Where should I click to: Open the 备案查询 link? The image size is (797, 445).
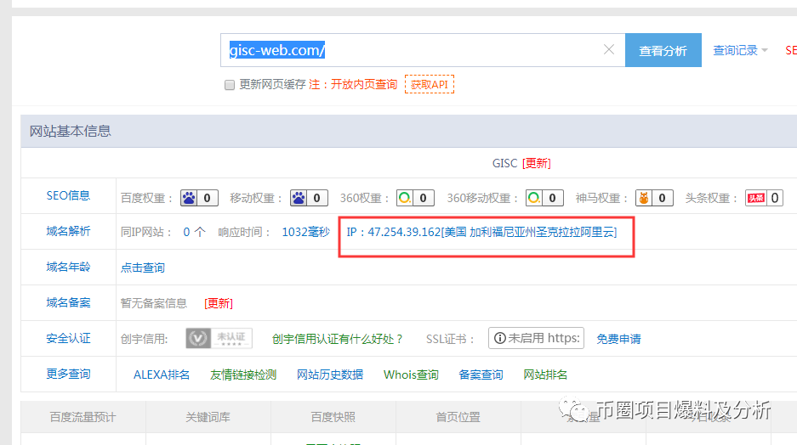[481, 375]
